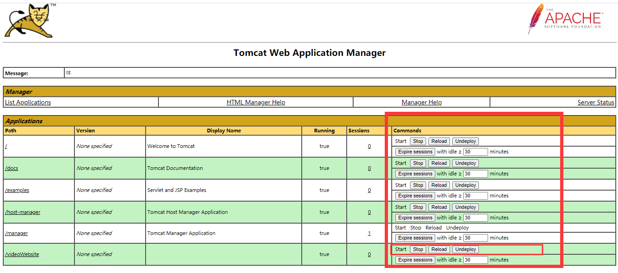This screenshot has width=618, height=273.
Task: Open the List Applications link
Action: 28,102
